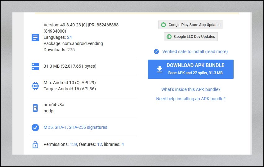
Task: Click the lock icon beside Permissions
Action: coord(35,145)
